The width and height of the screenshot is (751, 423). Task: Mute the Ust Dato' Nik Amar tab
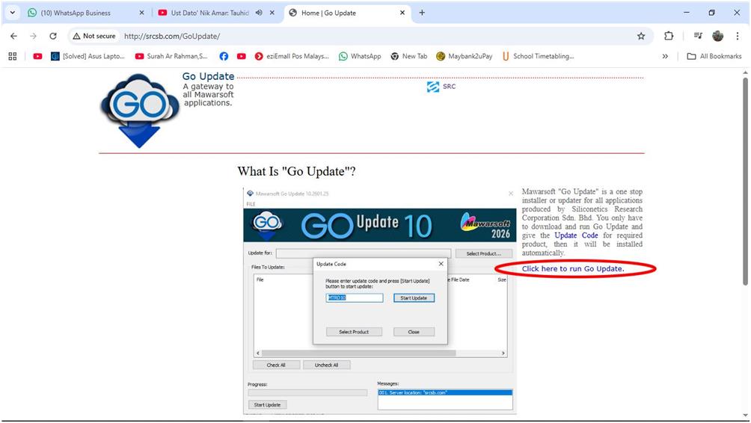259,13
